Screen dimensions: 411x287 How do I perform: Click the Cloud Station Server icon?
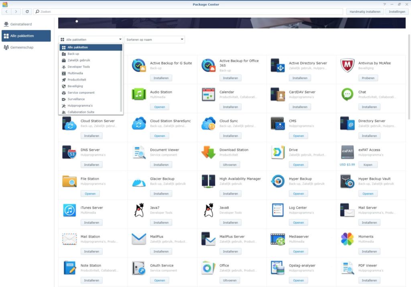pos(69,123)
